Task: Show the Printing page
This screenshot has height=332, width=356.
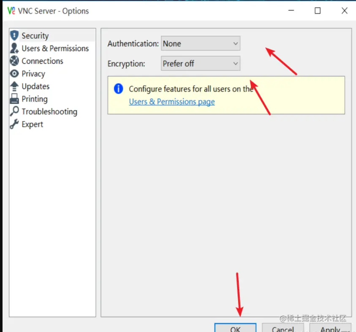Action: click(x=52, y=99)
